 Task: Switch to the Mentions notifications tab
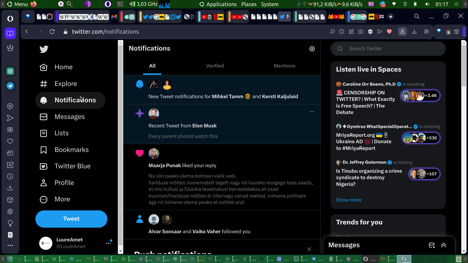point(285,66)
